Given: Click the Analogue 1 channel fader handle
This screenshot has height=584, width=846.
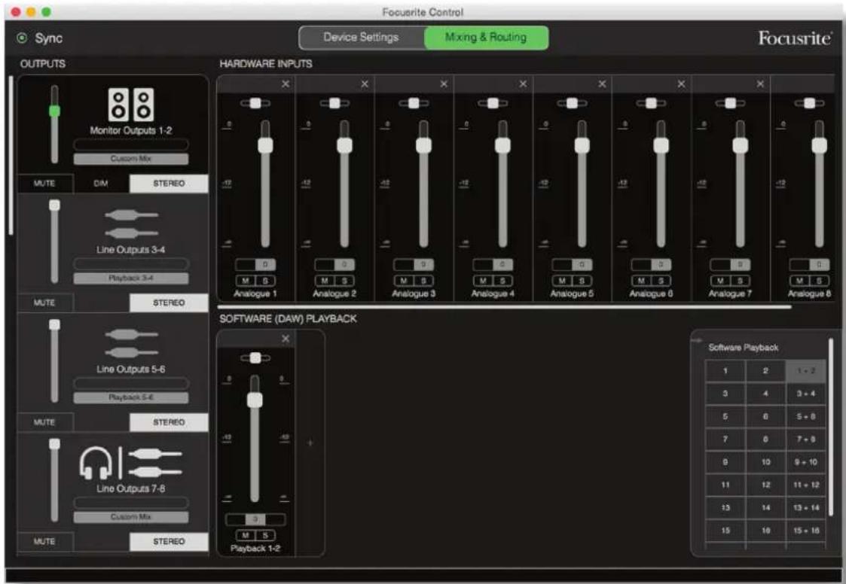Looking at the screenshot, I should point(265,145).
